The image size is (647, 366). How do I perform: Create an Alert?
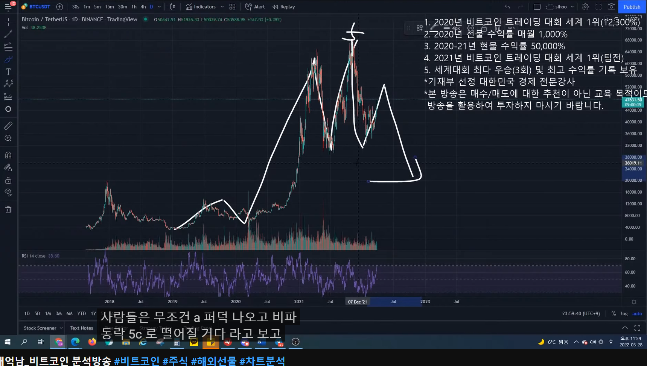click(x=255, y=7)
